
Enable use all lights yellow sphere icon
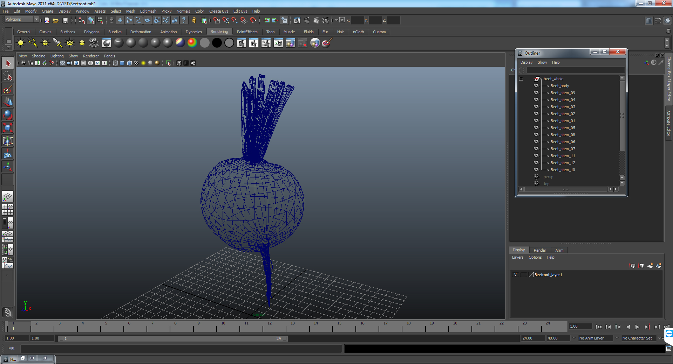coord(143,63)
